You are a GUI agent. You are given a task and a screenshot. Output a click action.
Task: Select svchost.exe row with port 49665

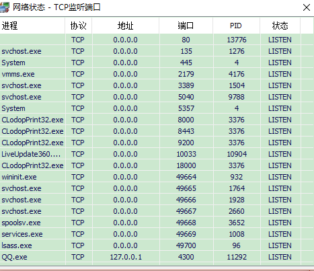pyautogui.click(x=157, y=188)
